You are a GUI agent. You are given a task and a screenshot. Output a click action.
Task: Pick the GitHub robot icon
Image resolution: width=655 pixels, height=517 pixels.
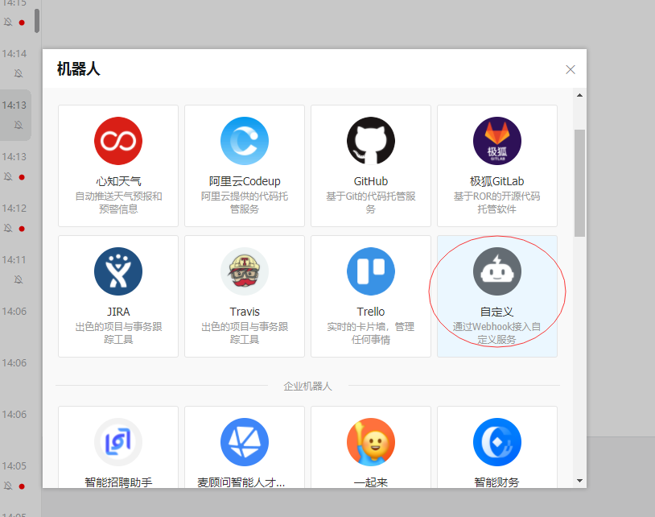(371, 141)
